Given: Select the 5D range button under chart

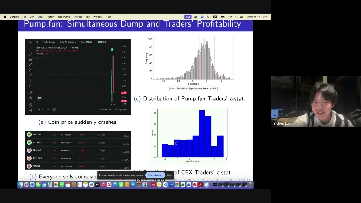Looking at the screenshot, I should [x=43, y=109].
